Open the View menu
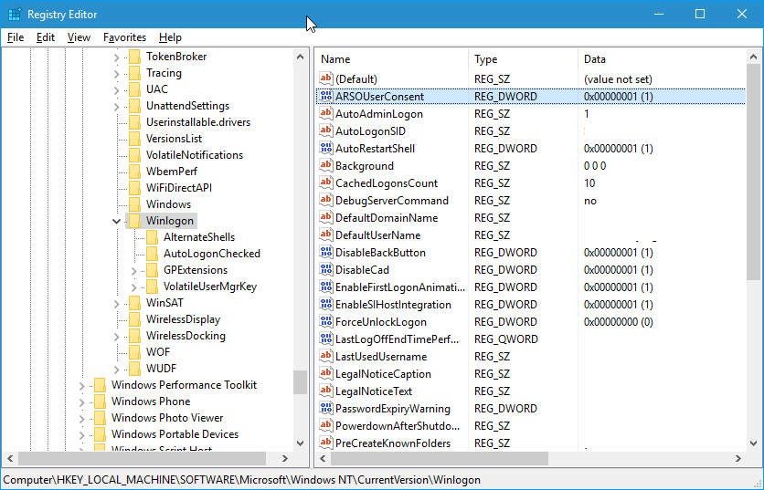This screenshot has height=490, width=764. 79,37
